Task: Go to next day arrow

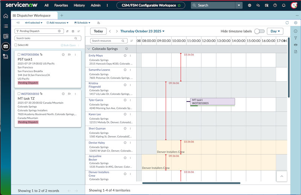Action: coord(117,31)
